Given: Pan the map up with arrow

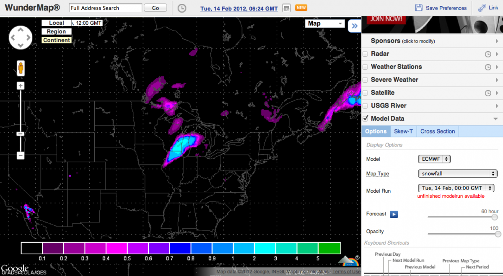Looking at the screenshot, I should click(x=20, y=30).
